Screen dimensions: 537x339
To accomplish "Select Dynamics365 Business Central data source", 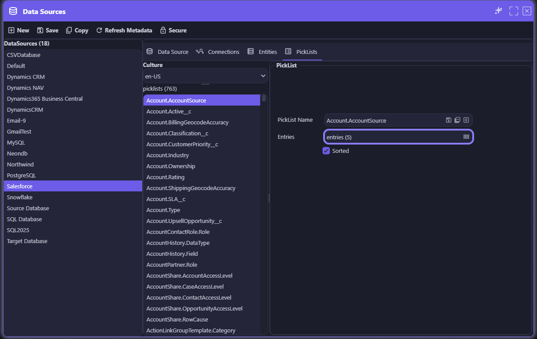I will (x=73, y=99).
